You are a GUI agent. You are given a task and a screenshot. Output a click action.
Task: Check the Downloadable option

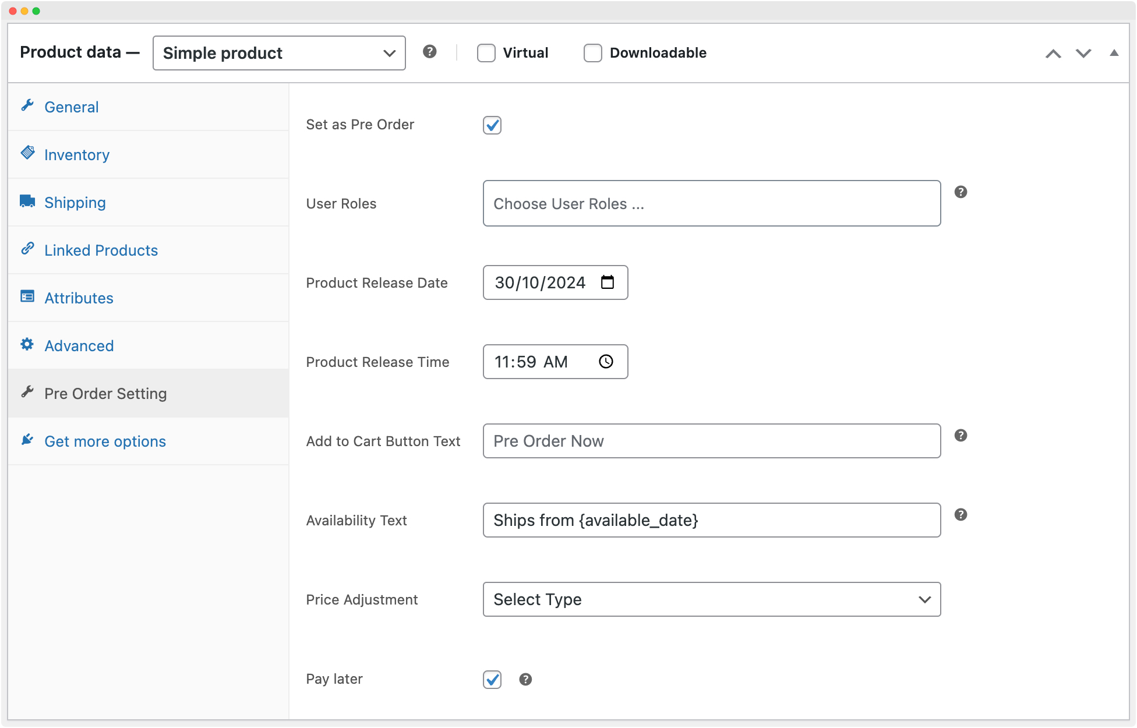592,52
